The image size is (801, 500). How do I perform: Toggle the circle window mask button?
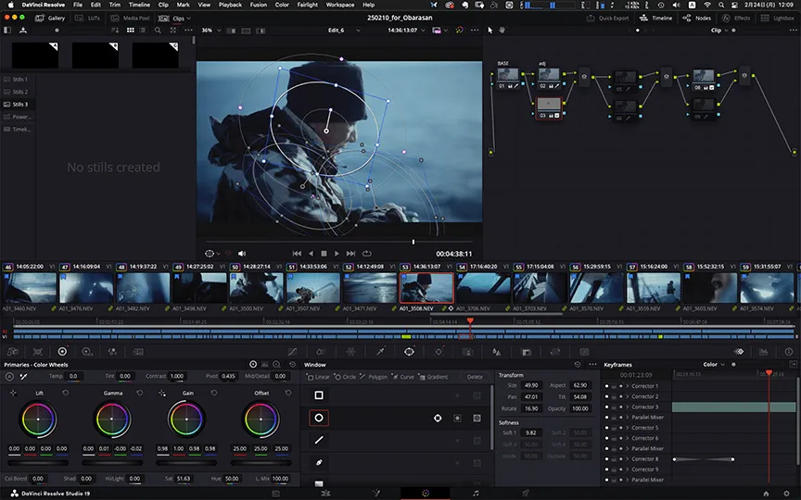(477, 419)
